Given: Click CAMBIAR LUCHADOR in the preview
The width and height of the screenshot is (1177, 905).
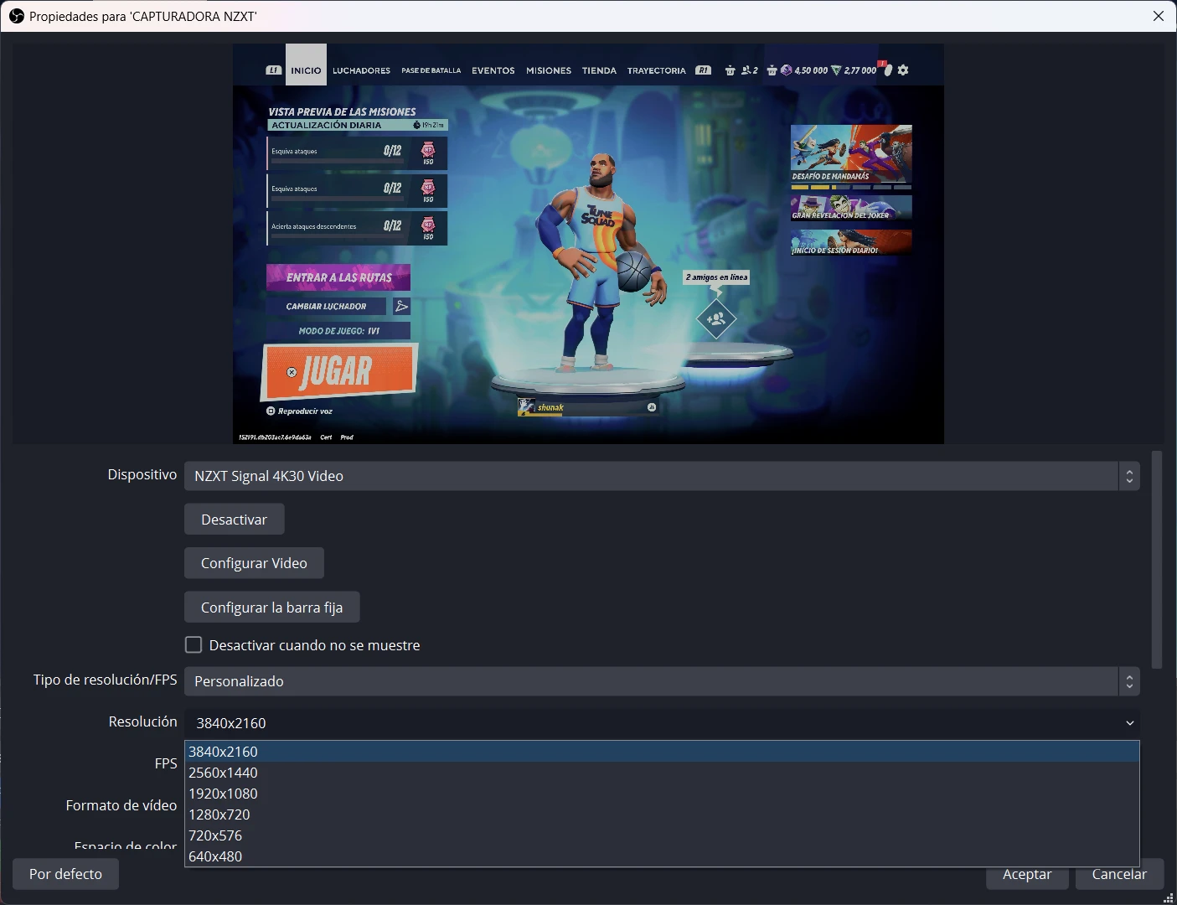Looking at the screenshot, I should [x=326, y=306].
